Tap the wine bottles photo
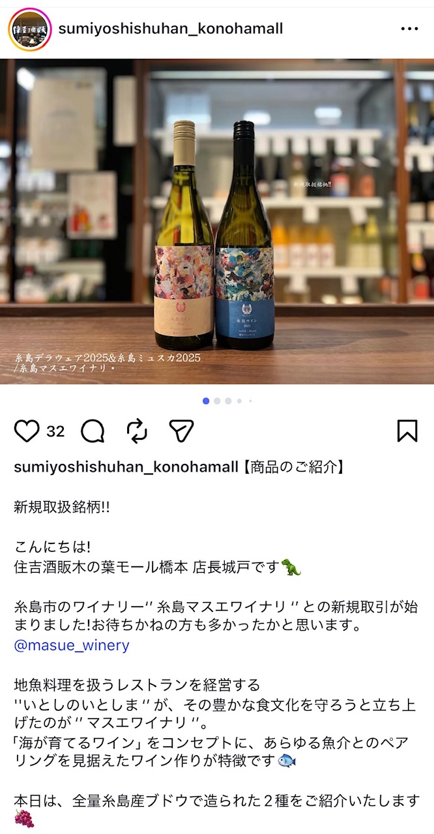Viewport: 434px width, 834px height. point(217,222)
